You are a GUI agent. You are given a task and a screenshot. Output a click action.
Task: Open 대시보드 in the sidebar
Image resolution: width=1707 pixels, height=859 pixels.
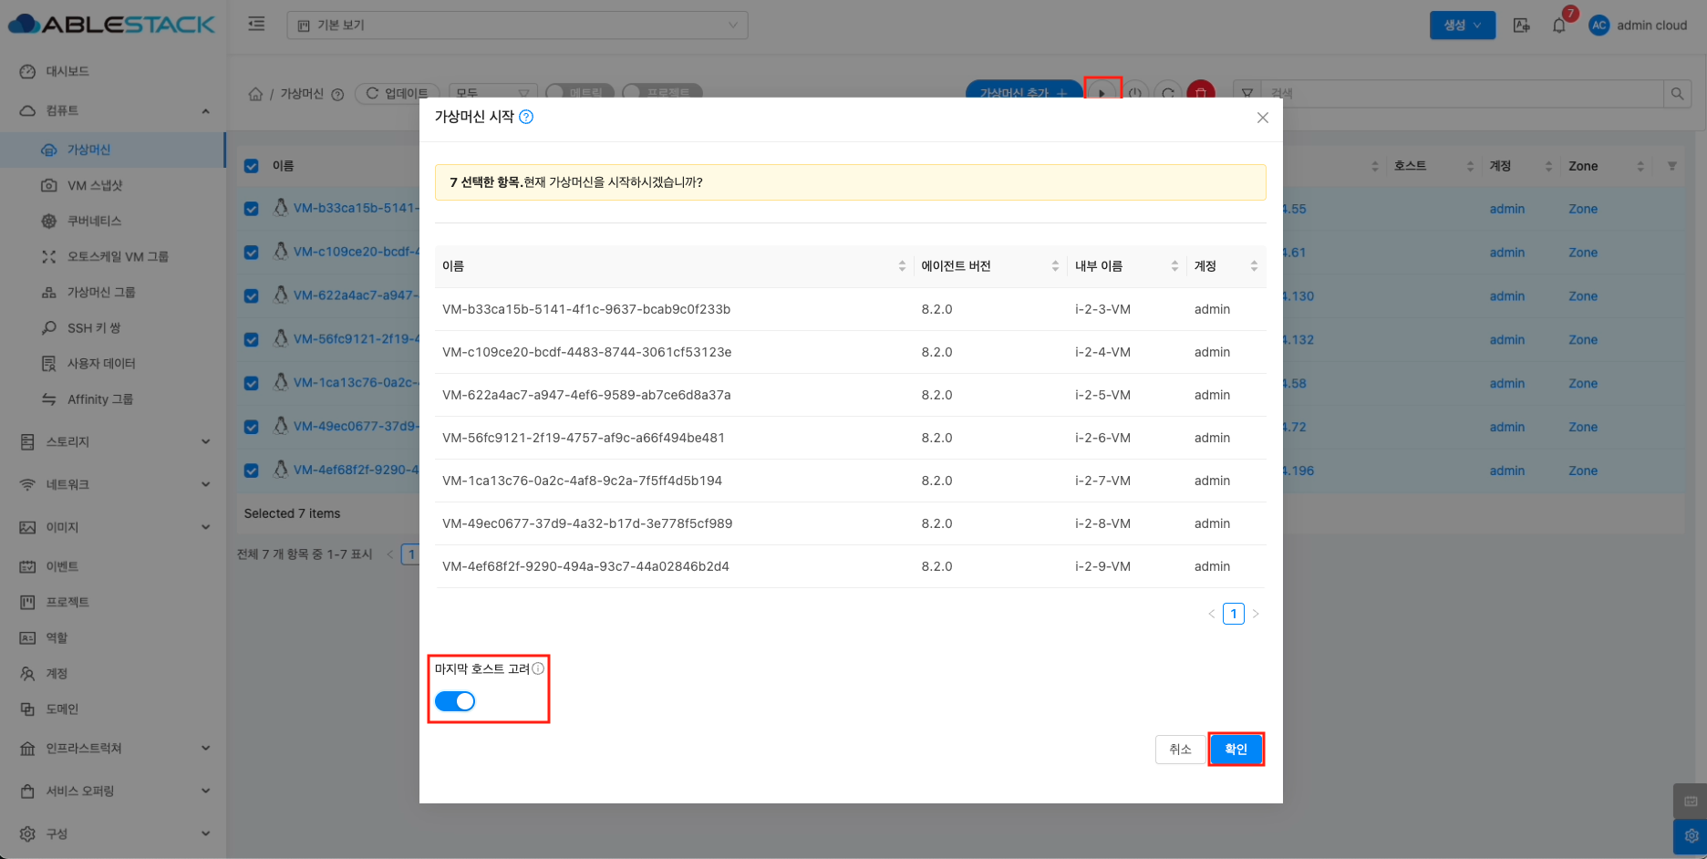tap(67, 71)
